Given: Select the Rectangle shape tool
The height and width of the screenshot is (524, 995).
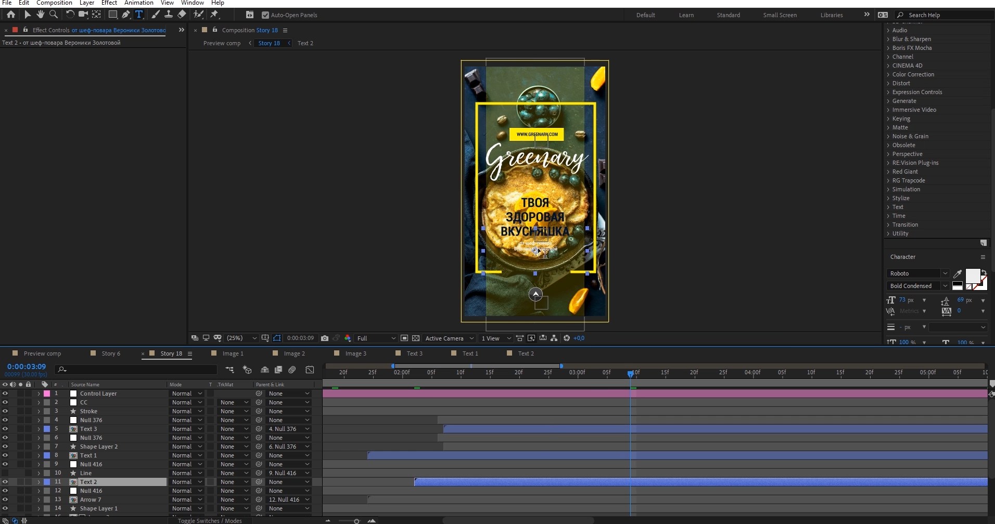Looking at the screenshot, I should point(112,15).
